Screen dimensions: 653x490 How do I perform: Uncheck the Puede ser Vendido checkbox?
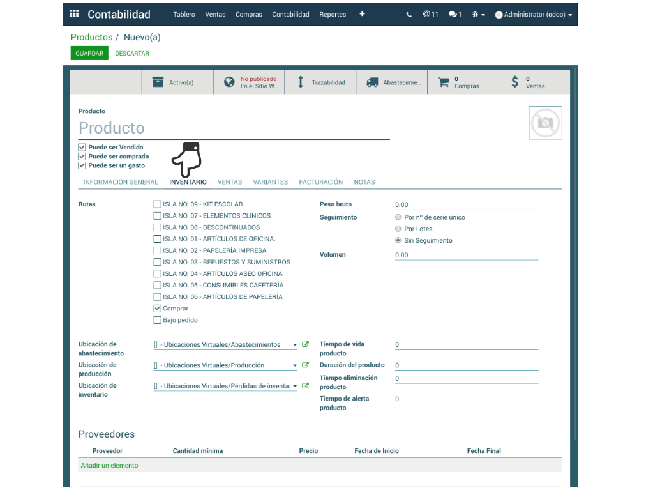point(82,147)
